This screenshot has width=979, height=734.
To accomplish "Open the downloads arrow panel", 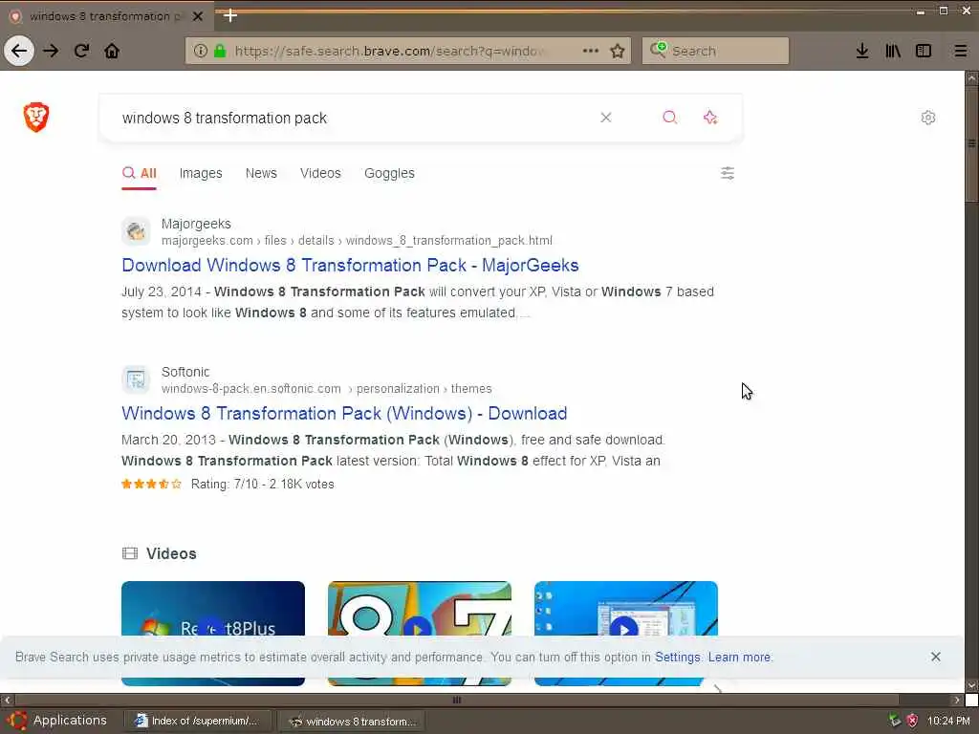I will [862, 51].
